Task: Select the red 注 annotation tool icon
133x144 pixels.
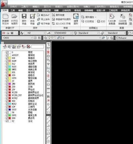Action: [48, 76]
